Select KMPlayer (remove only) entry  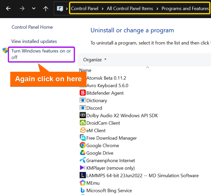(111, 168)
